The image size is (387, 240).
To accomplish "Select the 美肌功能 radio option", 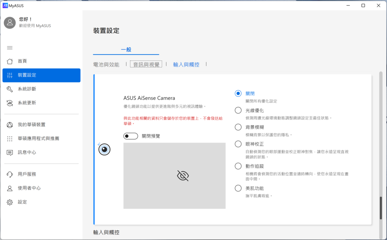I will [238, 188].
